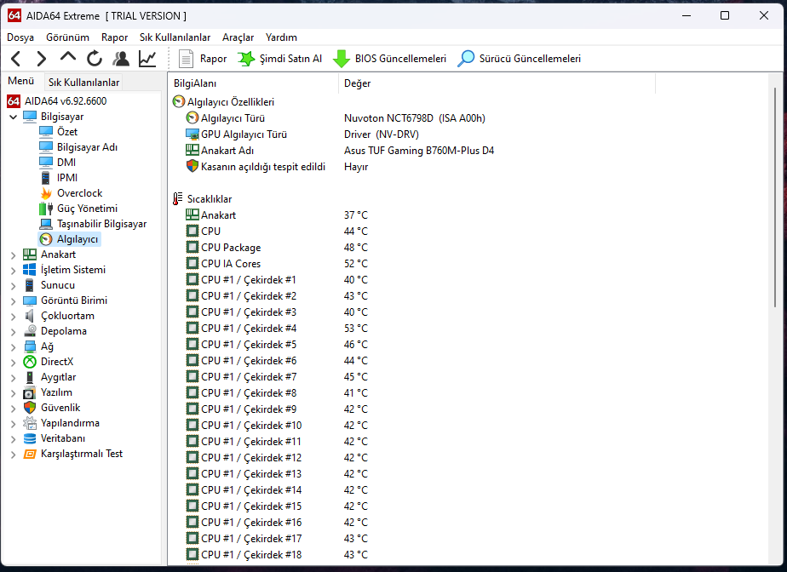Expand the Çokluortam tree node
This screenshot has height=572, width=787.
(13, 316)
